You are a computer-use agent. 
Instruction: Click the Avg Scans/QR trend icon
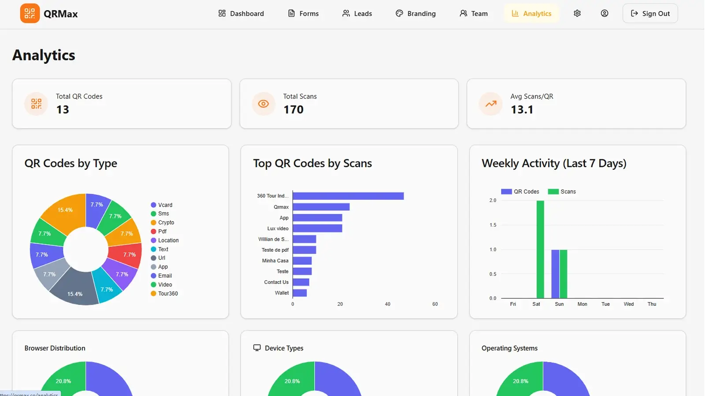(x=491, y=104)
